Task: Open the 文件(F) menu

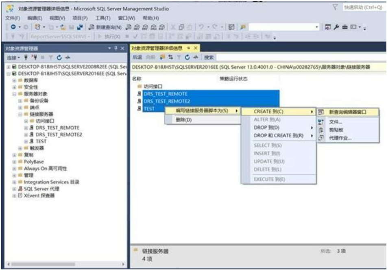Action: [13, 18]
